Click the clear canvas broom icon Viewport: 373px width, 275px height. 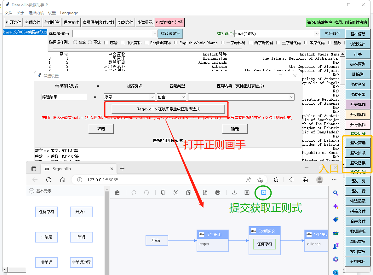[x=117, y=192]
